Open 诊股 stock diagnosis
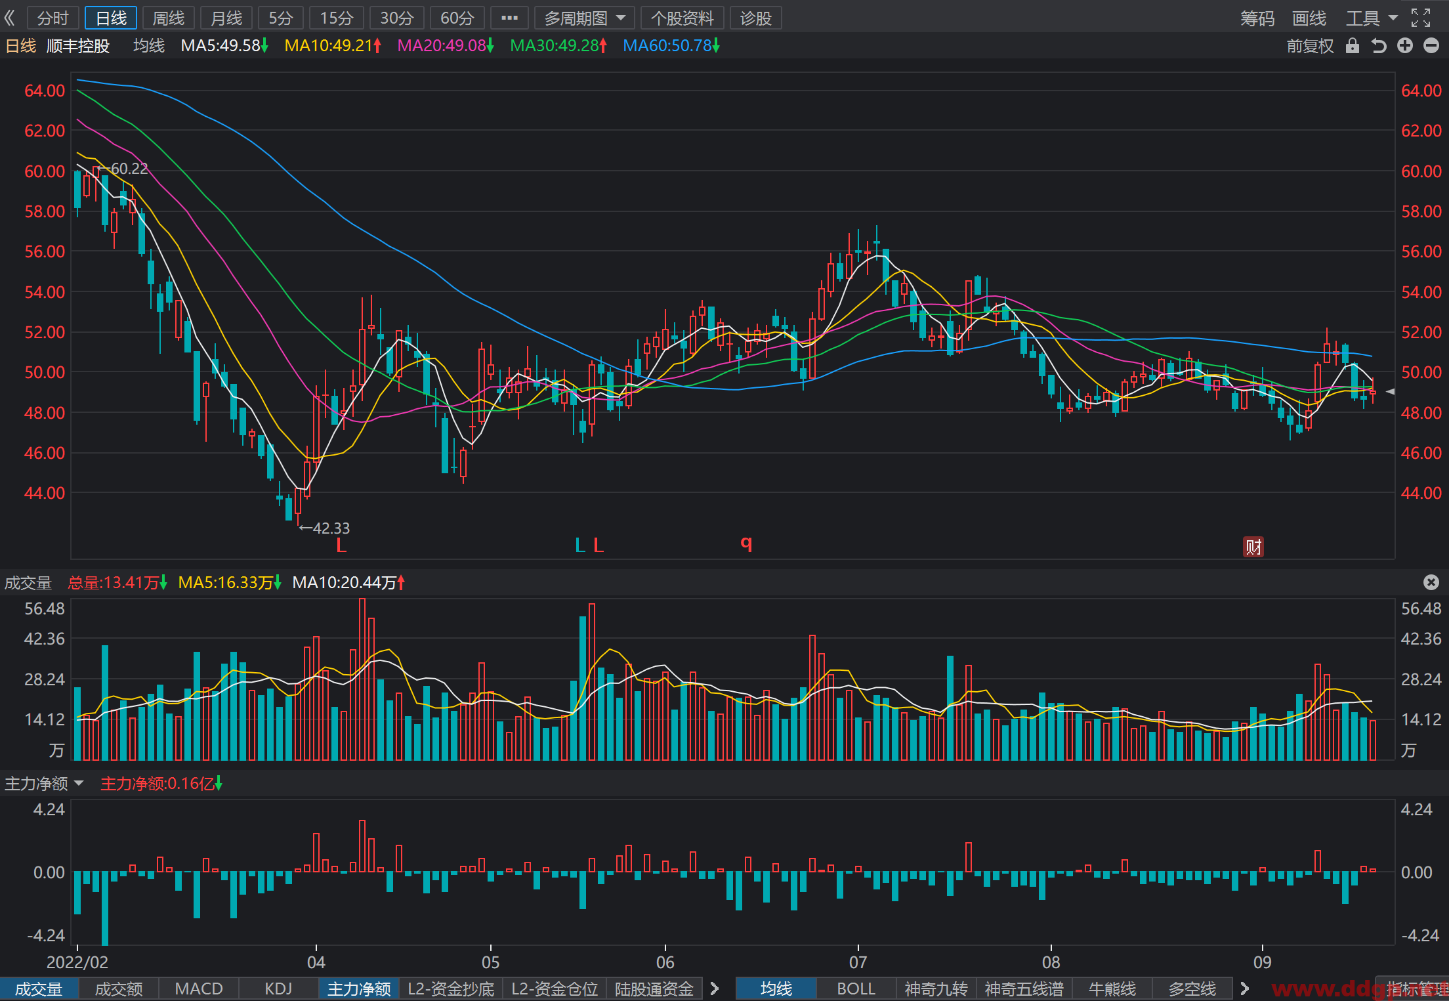 pos(756,18)
